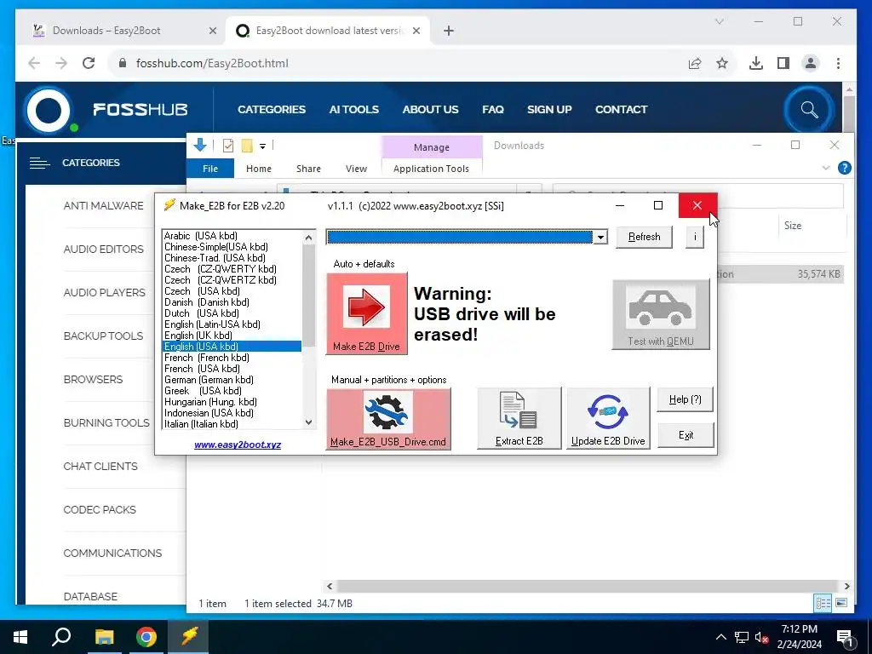This screenshot has height=654, width=872.
Task: Open FAQ in FossHub navigation
Action: pyautogui.click(x=493, y=110)
